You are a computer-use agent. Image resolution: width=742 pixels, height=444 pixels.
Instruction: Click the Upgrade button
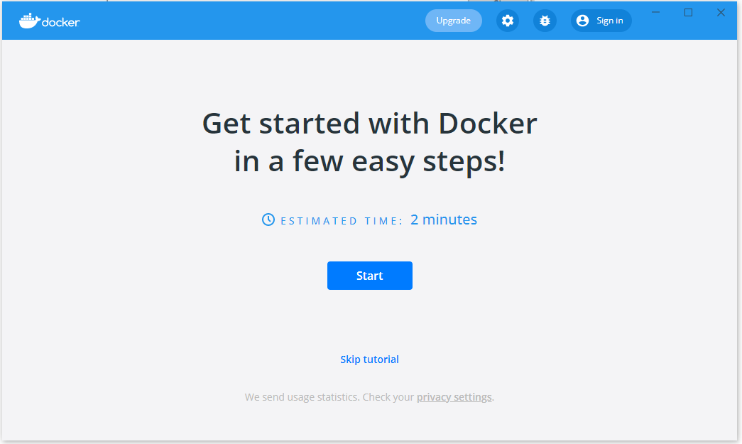click(453, 21)
